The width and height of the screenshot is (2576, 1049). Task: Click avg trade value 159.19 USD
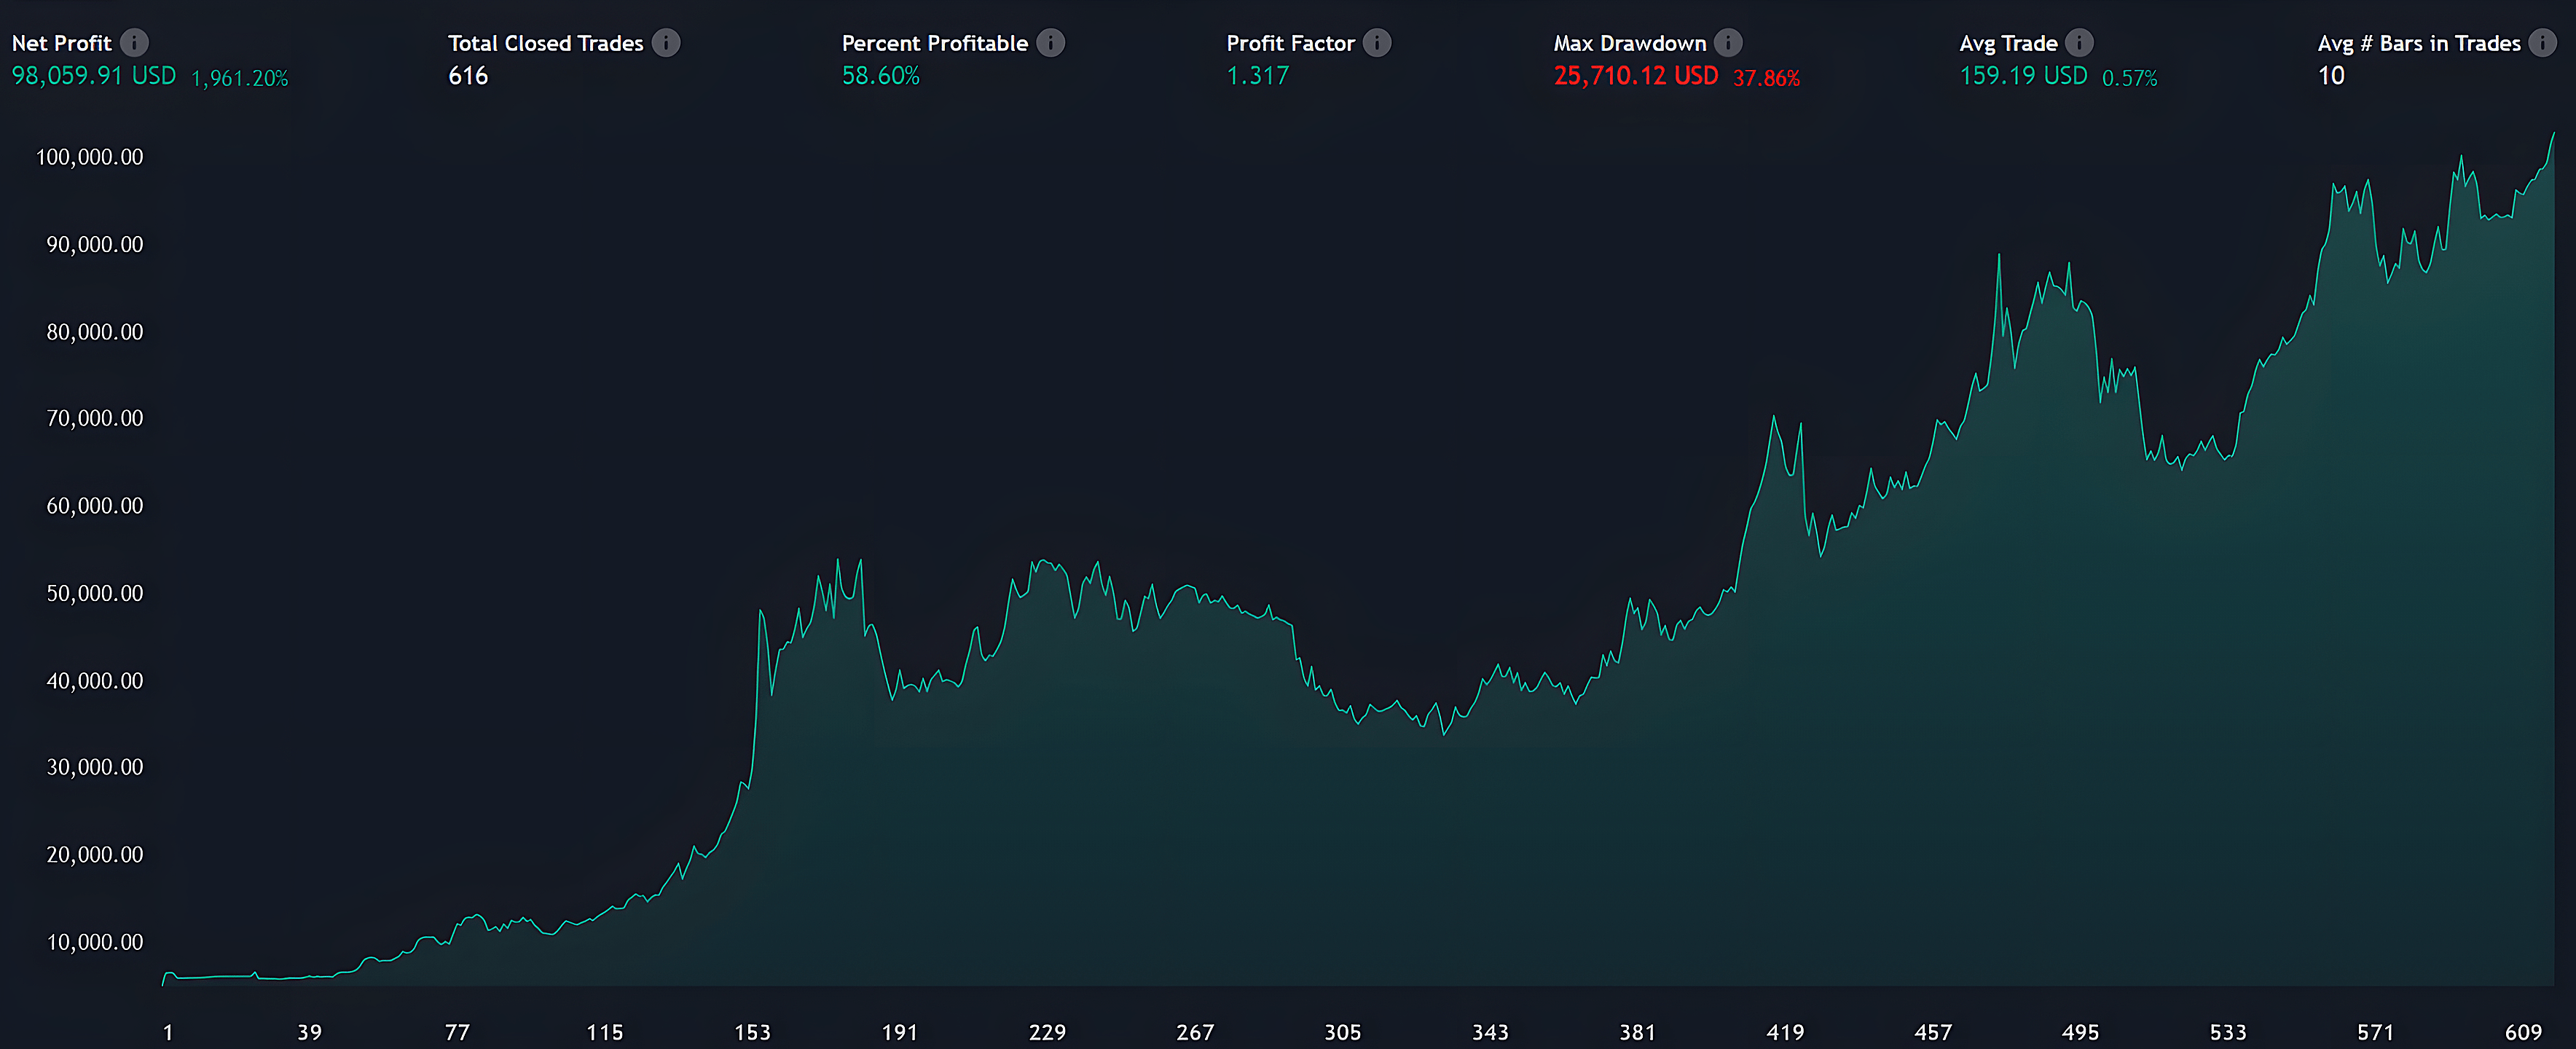click(x=2023, y=76)
